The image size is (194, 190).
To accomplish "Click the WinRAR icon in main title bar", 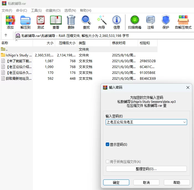I will point(4,3).
